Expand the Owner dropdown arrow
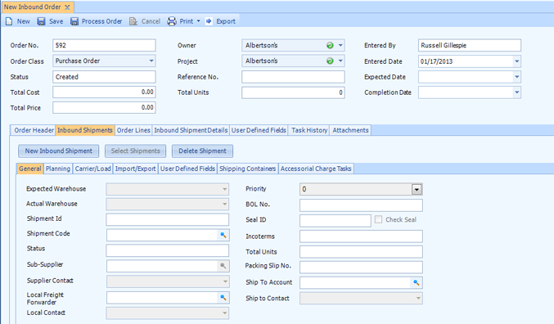This screenshot has height=324, width=554. [340, 46]
